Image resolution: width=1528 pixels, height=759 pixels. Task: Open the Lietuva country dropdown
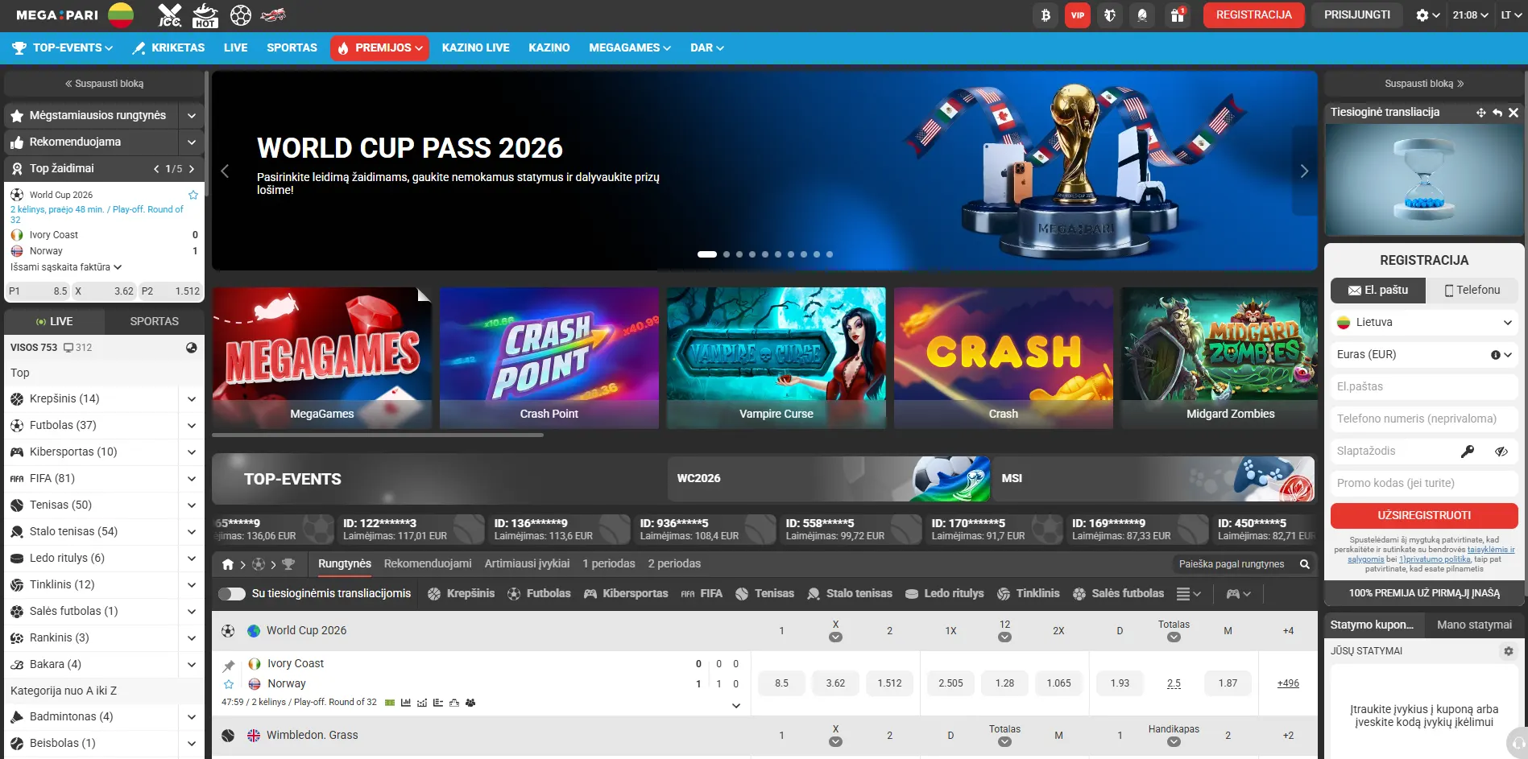pos(1424,323)
